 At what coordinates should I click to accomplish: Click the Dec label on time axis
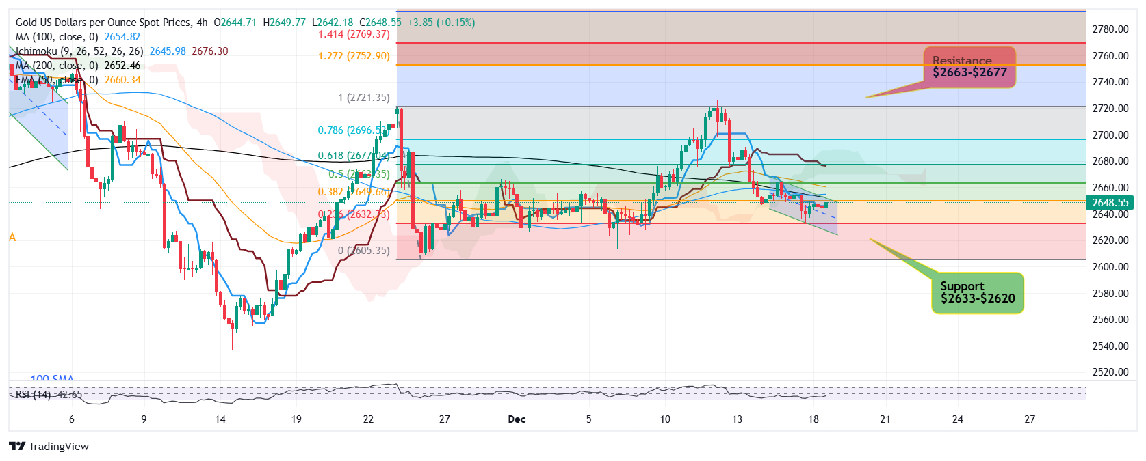pos(517,419)
